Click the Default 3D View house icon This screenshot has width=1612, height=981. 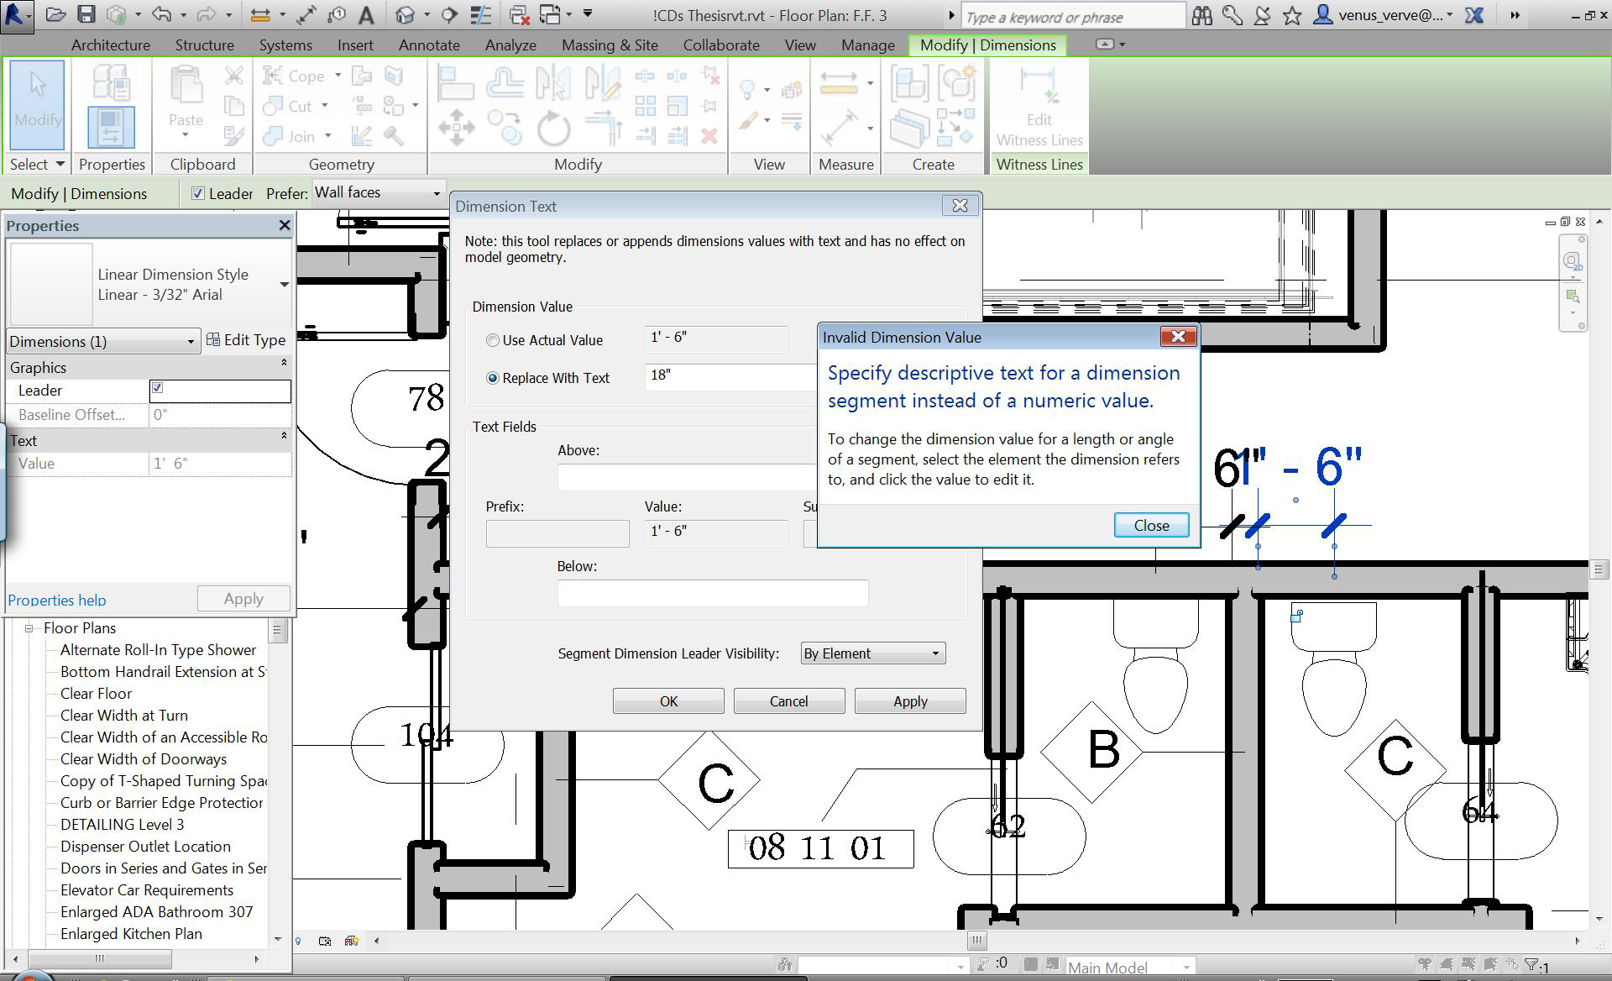click(x=406, y=15)
